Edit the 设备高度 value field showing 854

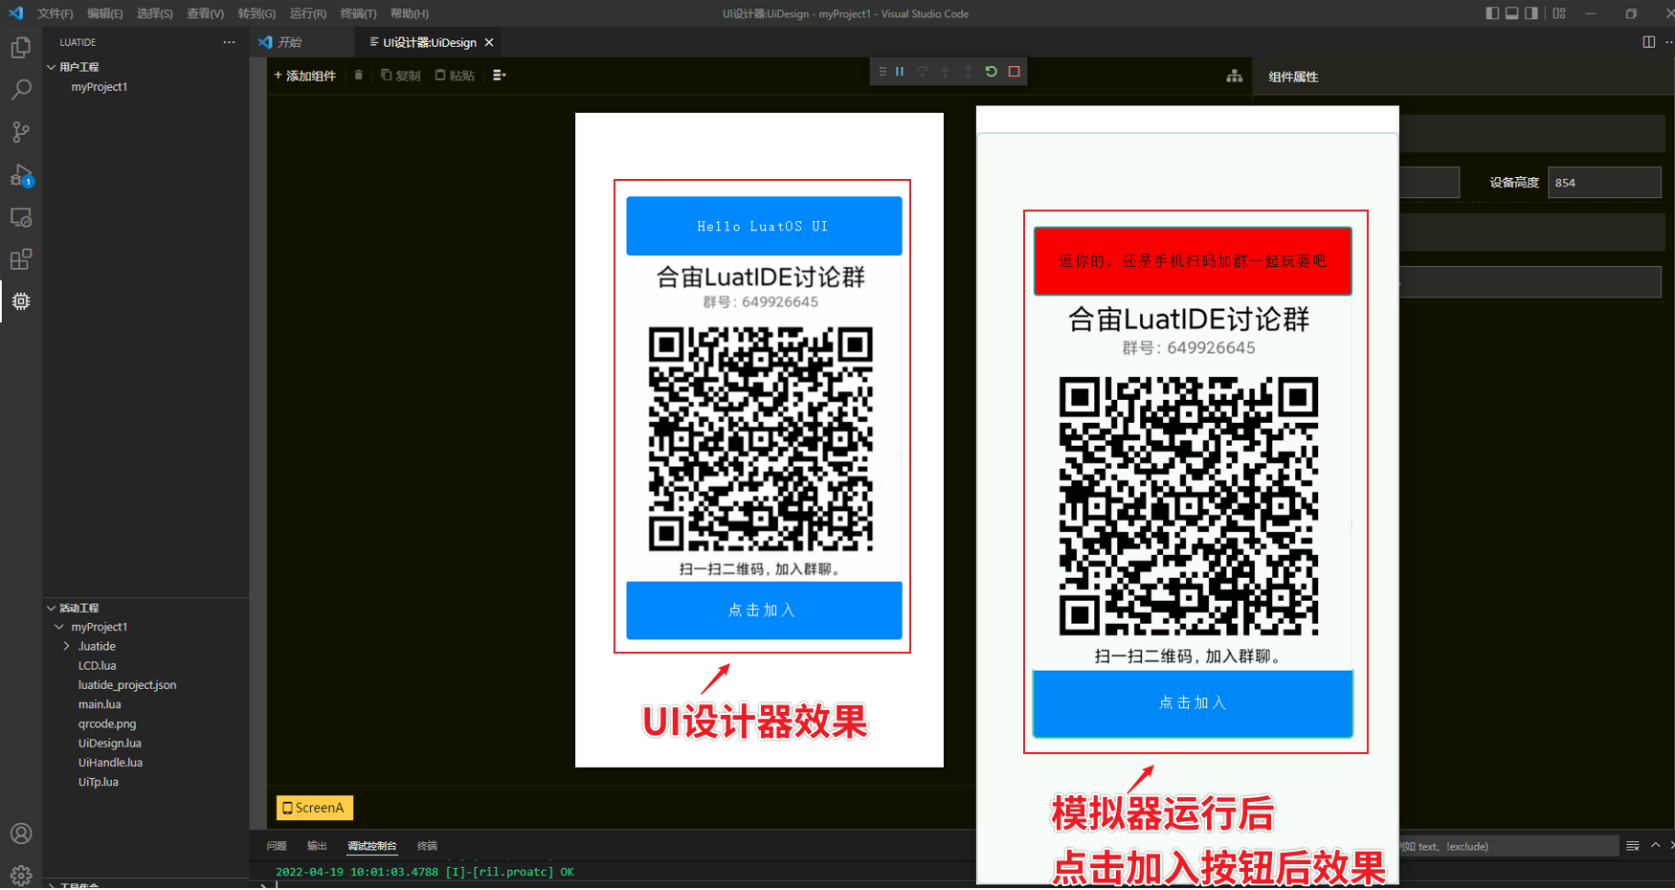[1604, 182]
